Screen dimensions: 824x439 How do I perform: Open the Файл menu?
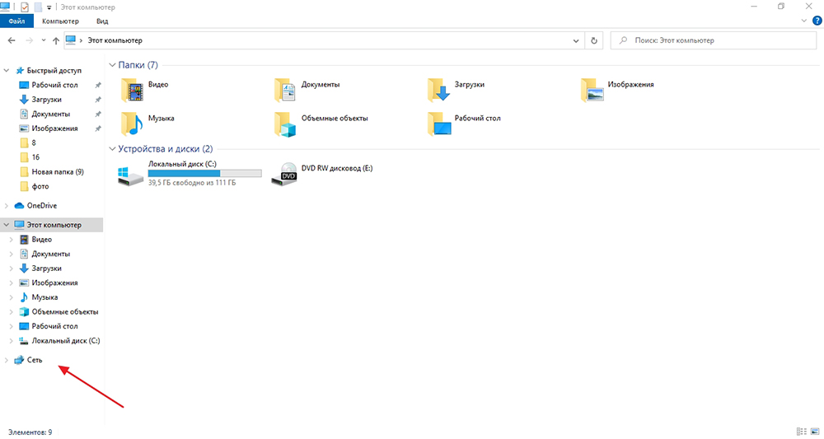(16, 21)
